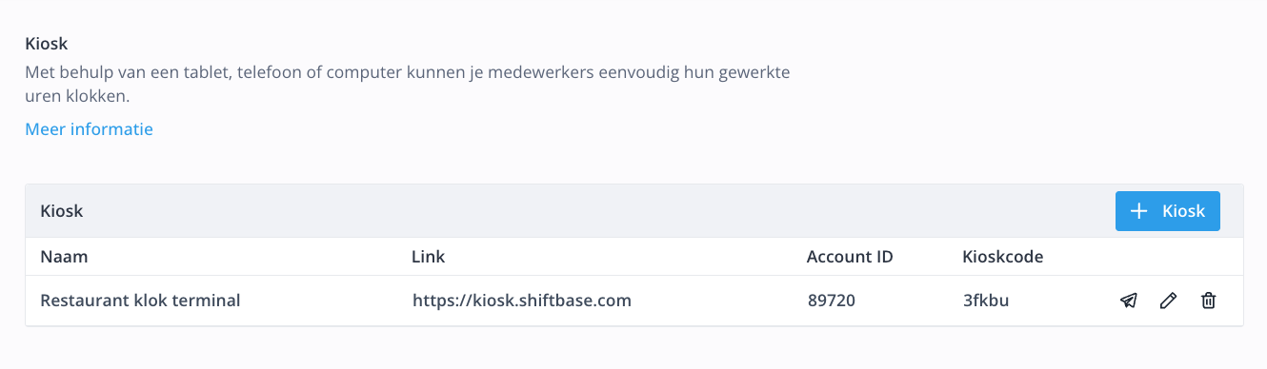Click the Kioskcode column header
This screenshot has height=369, width=1267.
(x=1003, y=257)
